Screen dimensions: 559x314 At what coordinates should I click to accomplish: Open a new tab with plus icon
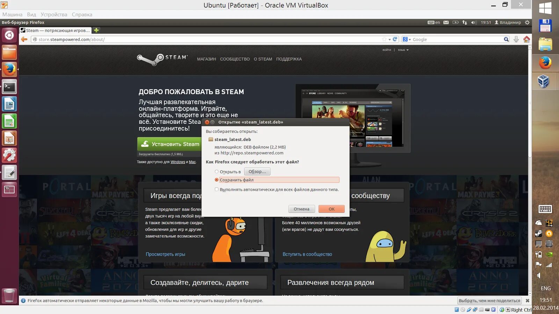[96, 30]
